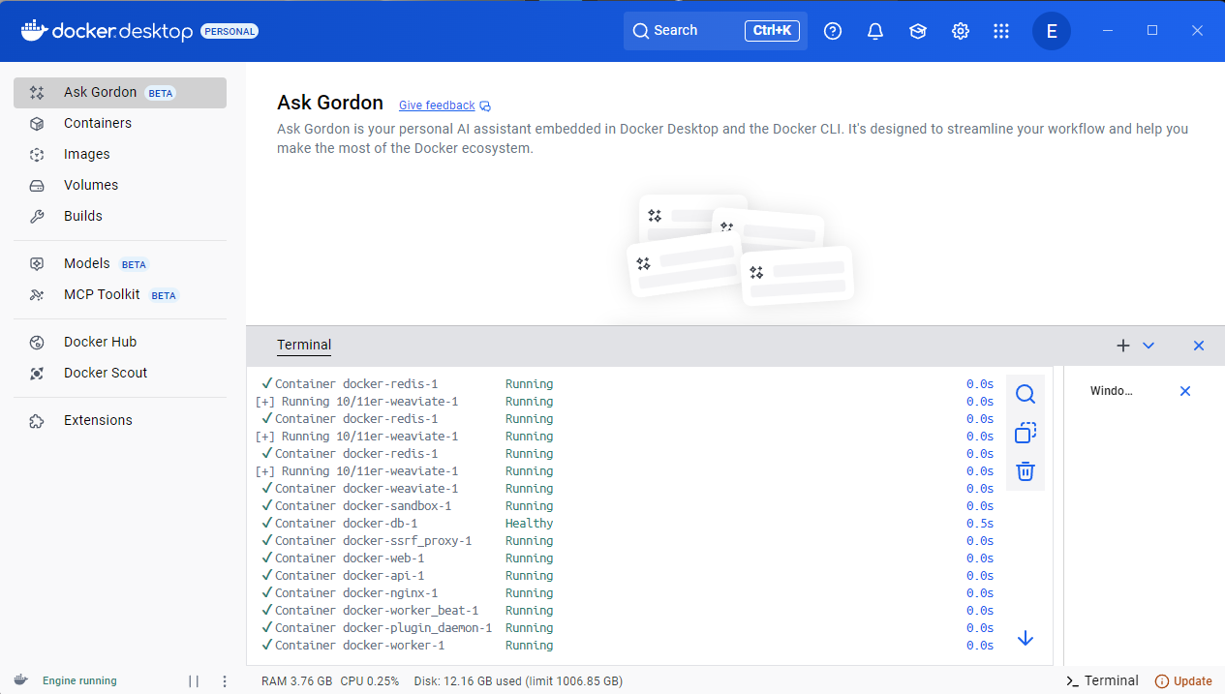Open Containers in the sidebar

coord(97,123)
